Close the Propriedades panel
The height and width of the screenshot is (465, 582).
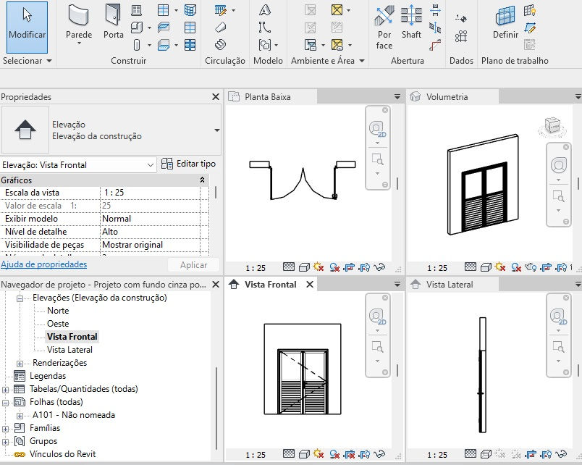click(216, 96)
